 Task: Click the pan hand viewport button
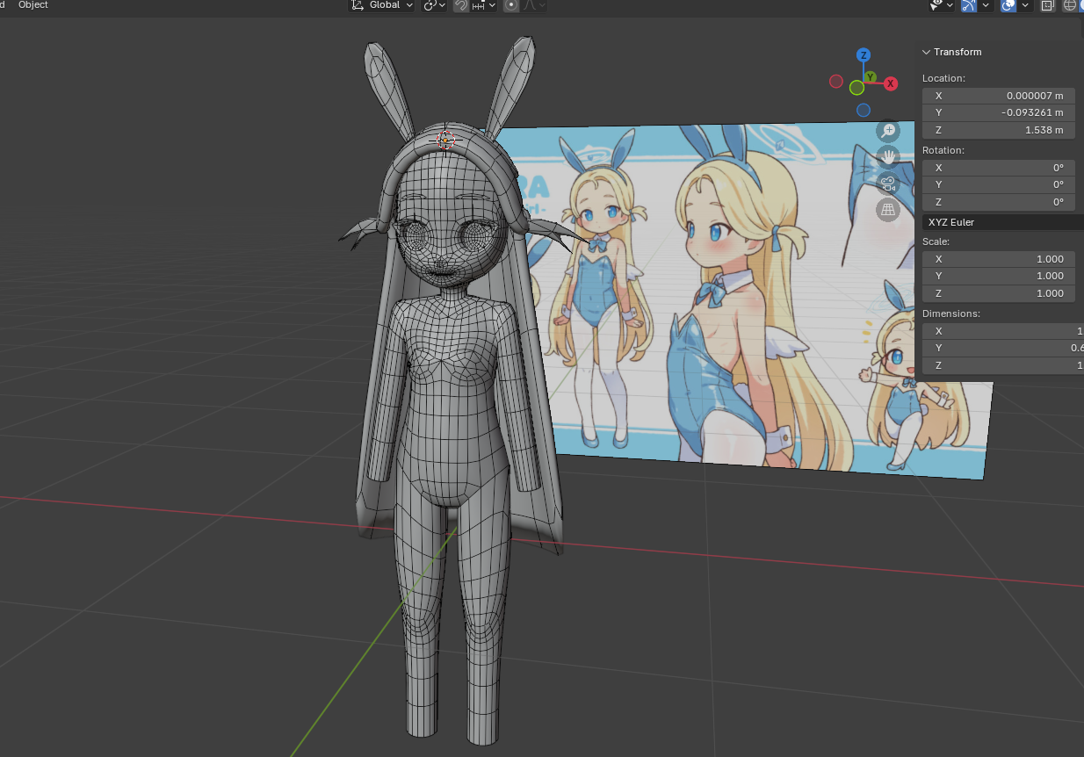point(888,157)
